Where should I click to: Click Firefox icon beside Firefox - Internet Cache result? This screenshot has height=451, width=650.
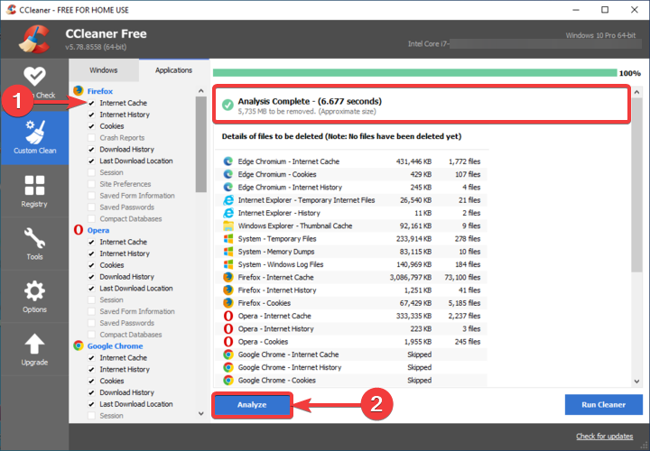click(x=228, y=277)
